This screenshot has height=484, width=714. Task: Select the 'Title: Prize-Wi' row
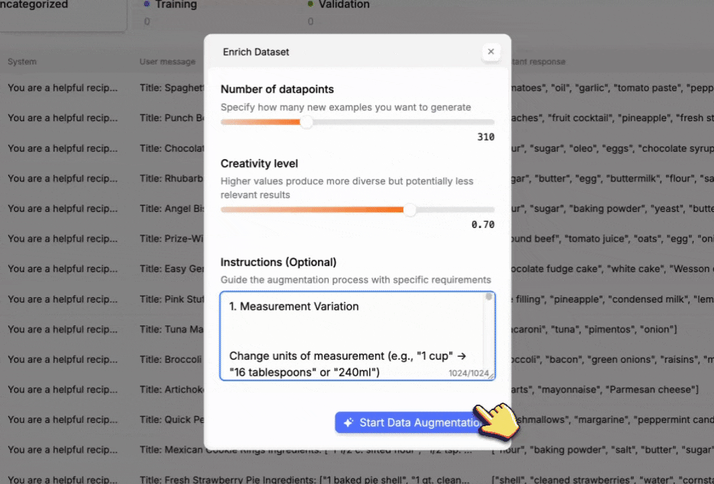pos(171,239)
